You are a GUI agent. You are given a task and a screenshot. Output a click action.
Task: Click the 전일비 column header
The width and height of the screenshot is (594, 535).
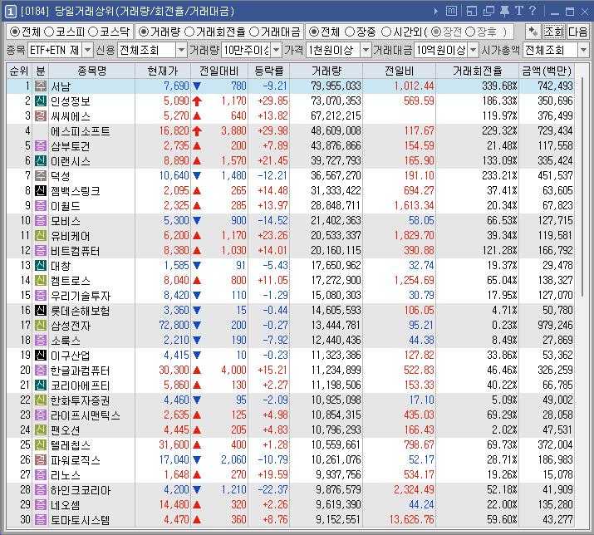tap(399, 71)
